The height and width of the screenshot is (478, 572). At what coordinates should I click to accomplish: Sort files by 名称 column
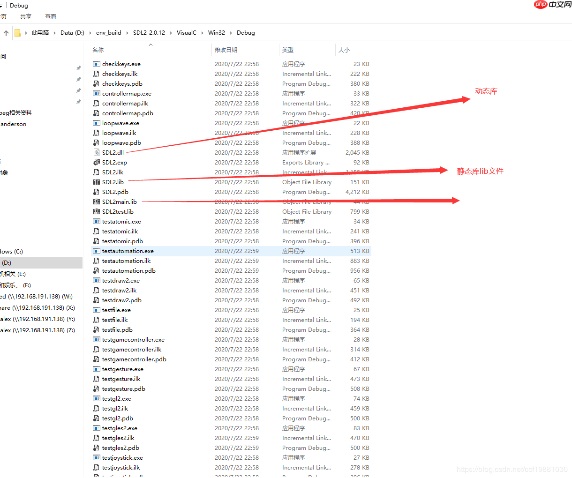98,50
